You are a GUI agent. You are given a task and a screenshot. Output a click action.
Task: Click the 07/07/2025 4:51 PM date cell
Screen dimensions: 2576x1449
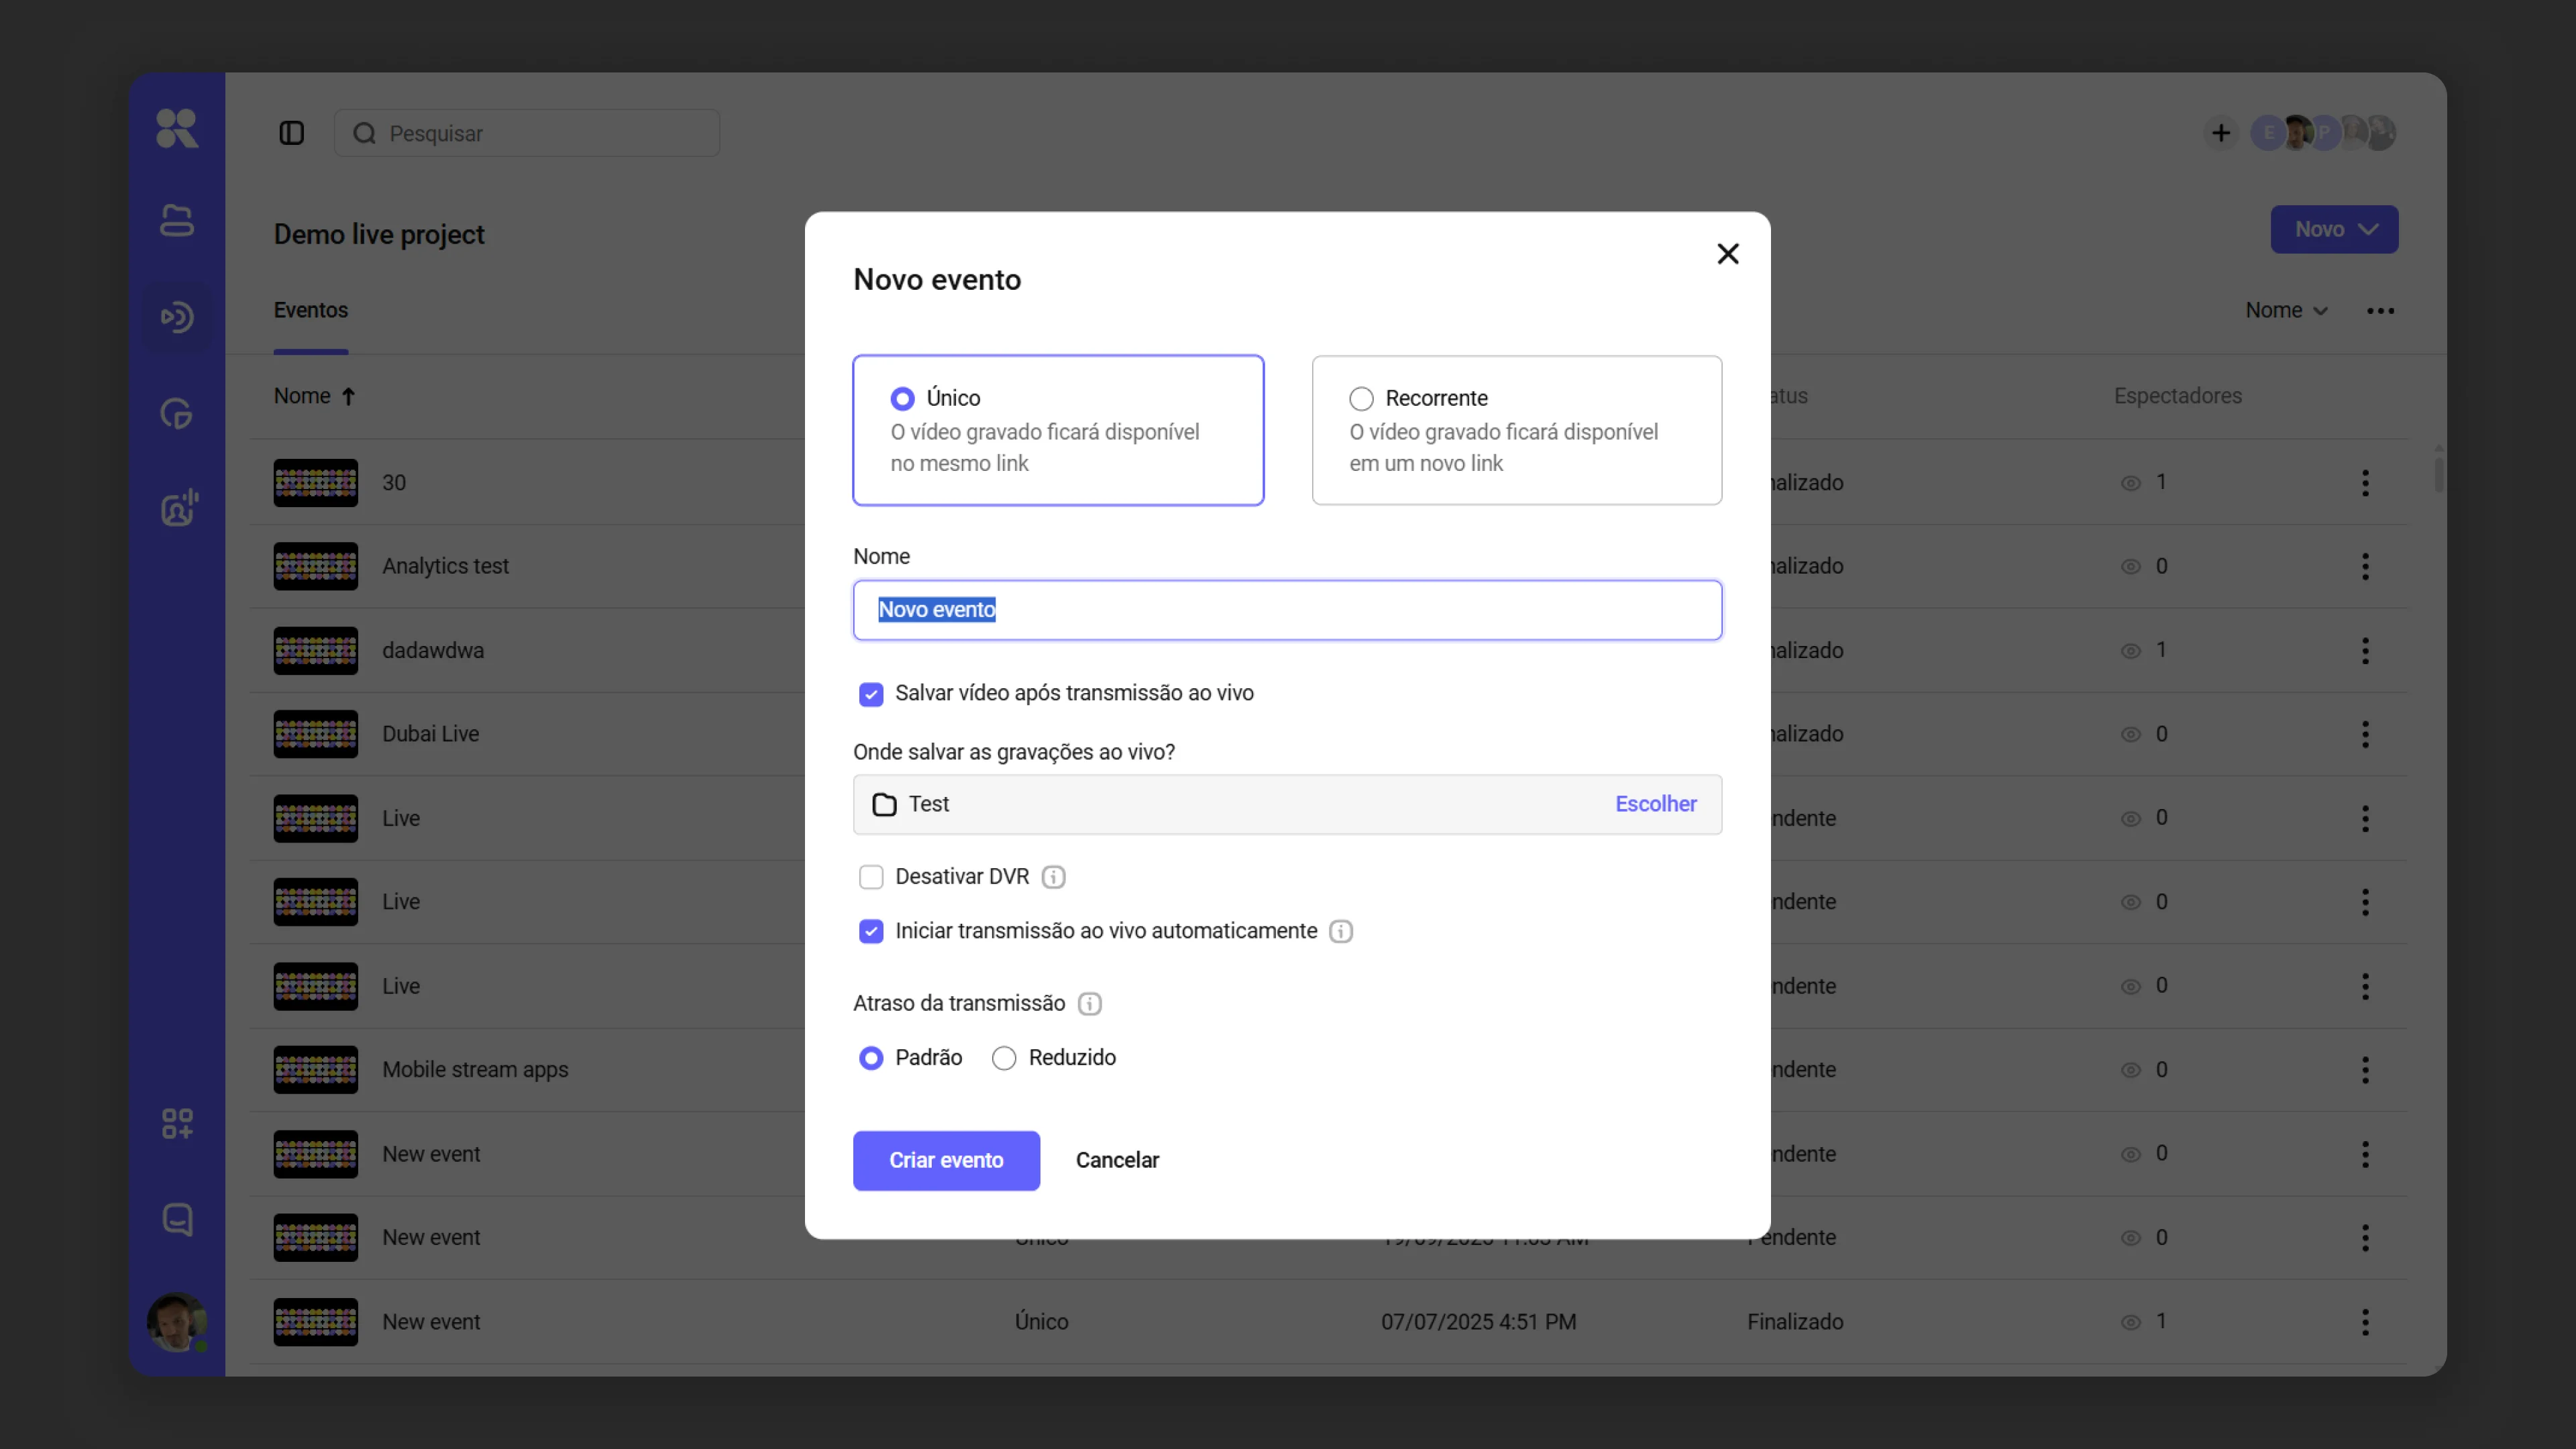click(1478, 1322)
